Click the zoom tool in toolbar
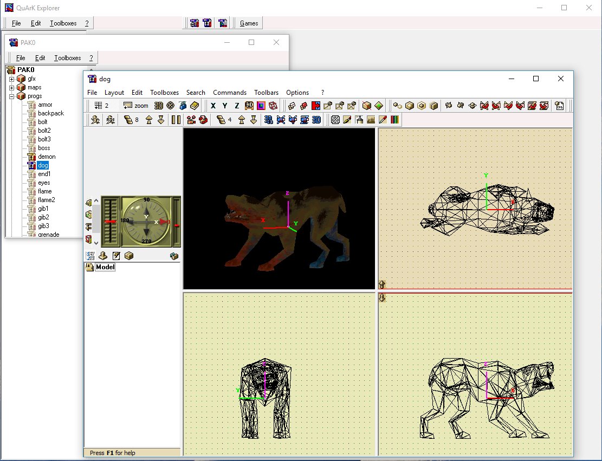 click(x=135, y=106)
